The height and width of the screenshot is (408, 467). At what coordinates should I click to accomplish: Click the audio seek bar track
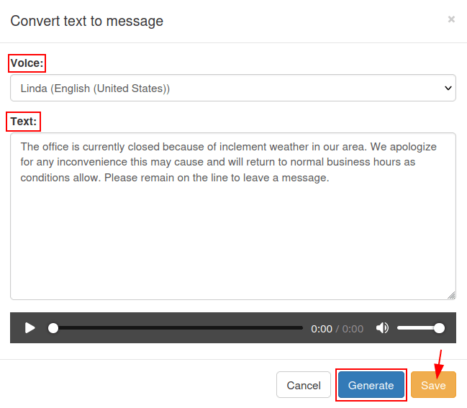[180, 328]
